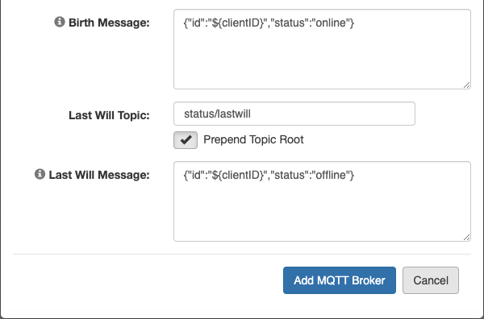Screen dimensions: 484x319
Task: Click the Prepend Topic Root label text
Action: (x=253, y=139)
